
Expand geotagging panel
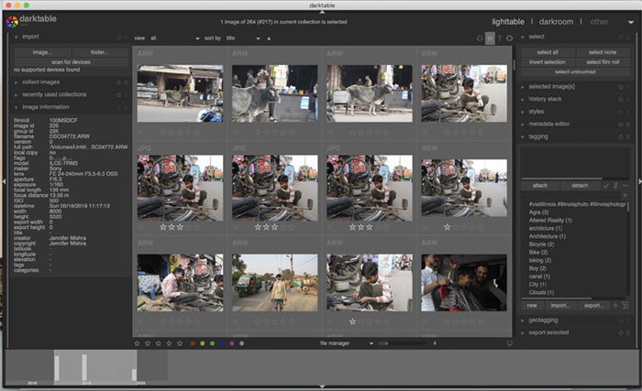[x=523, y=320]
